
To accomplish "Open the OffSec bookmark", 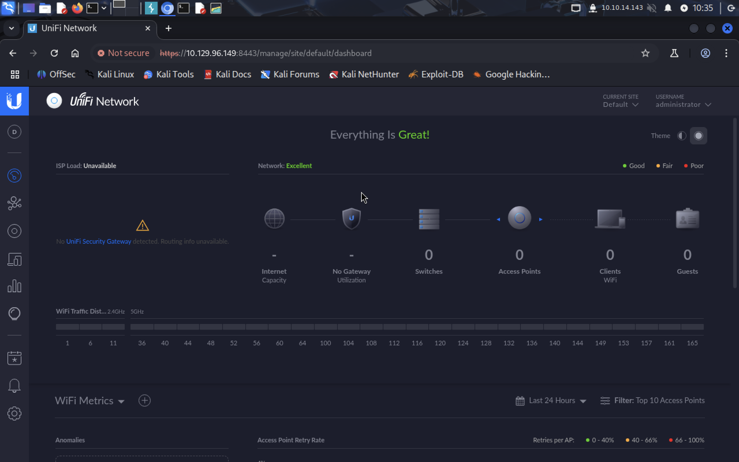I will (x=56, y=74).
